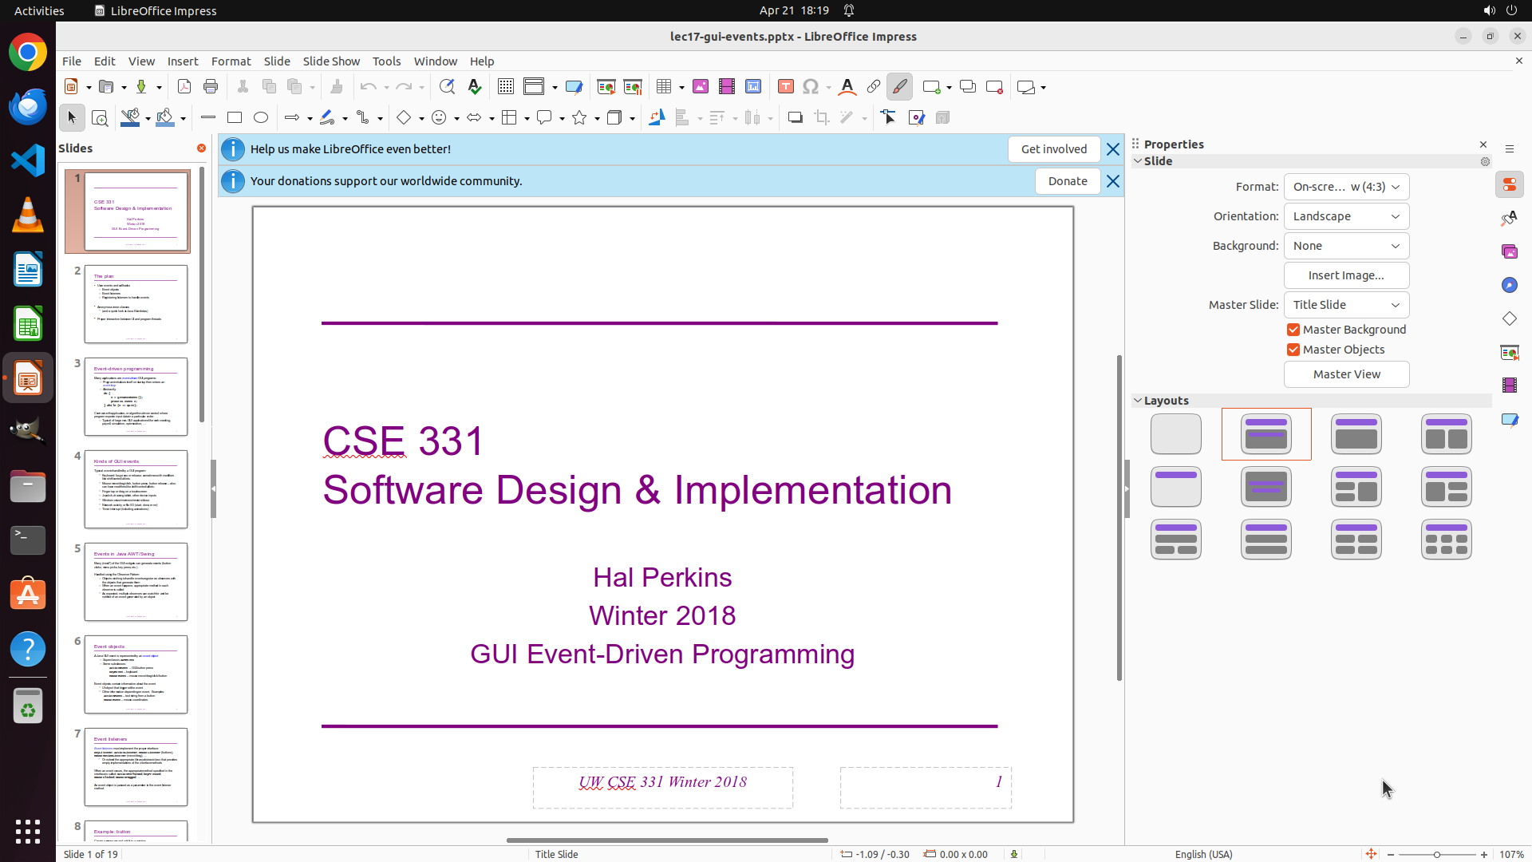Open the Orientation Landscape dropdown
This screenshot has width=1532, height=862.
point(1346,216)
